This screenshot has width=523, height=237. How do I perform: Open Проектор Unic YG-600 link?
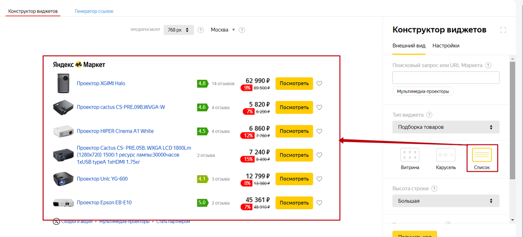click(102, 179)
